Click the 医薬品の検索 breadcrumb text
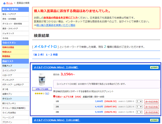This screenshot has width=162, height=124. click(23, 3)
